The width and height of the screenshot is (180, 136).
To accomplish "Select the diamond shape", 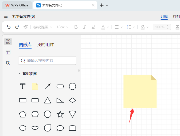I will [72, 100].
